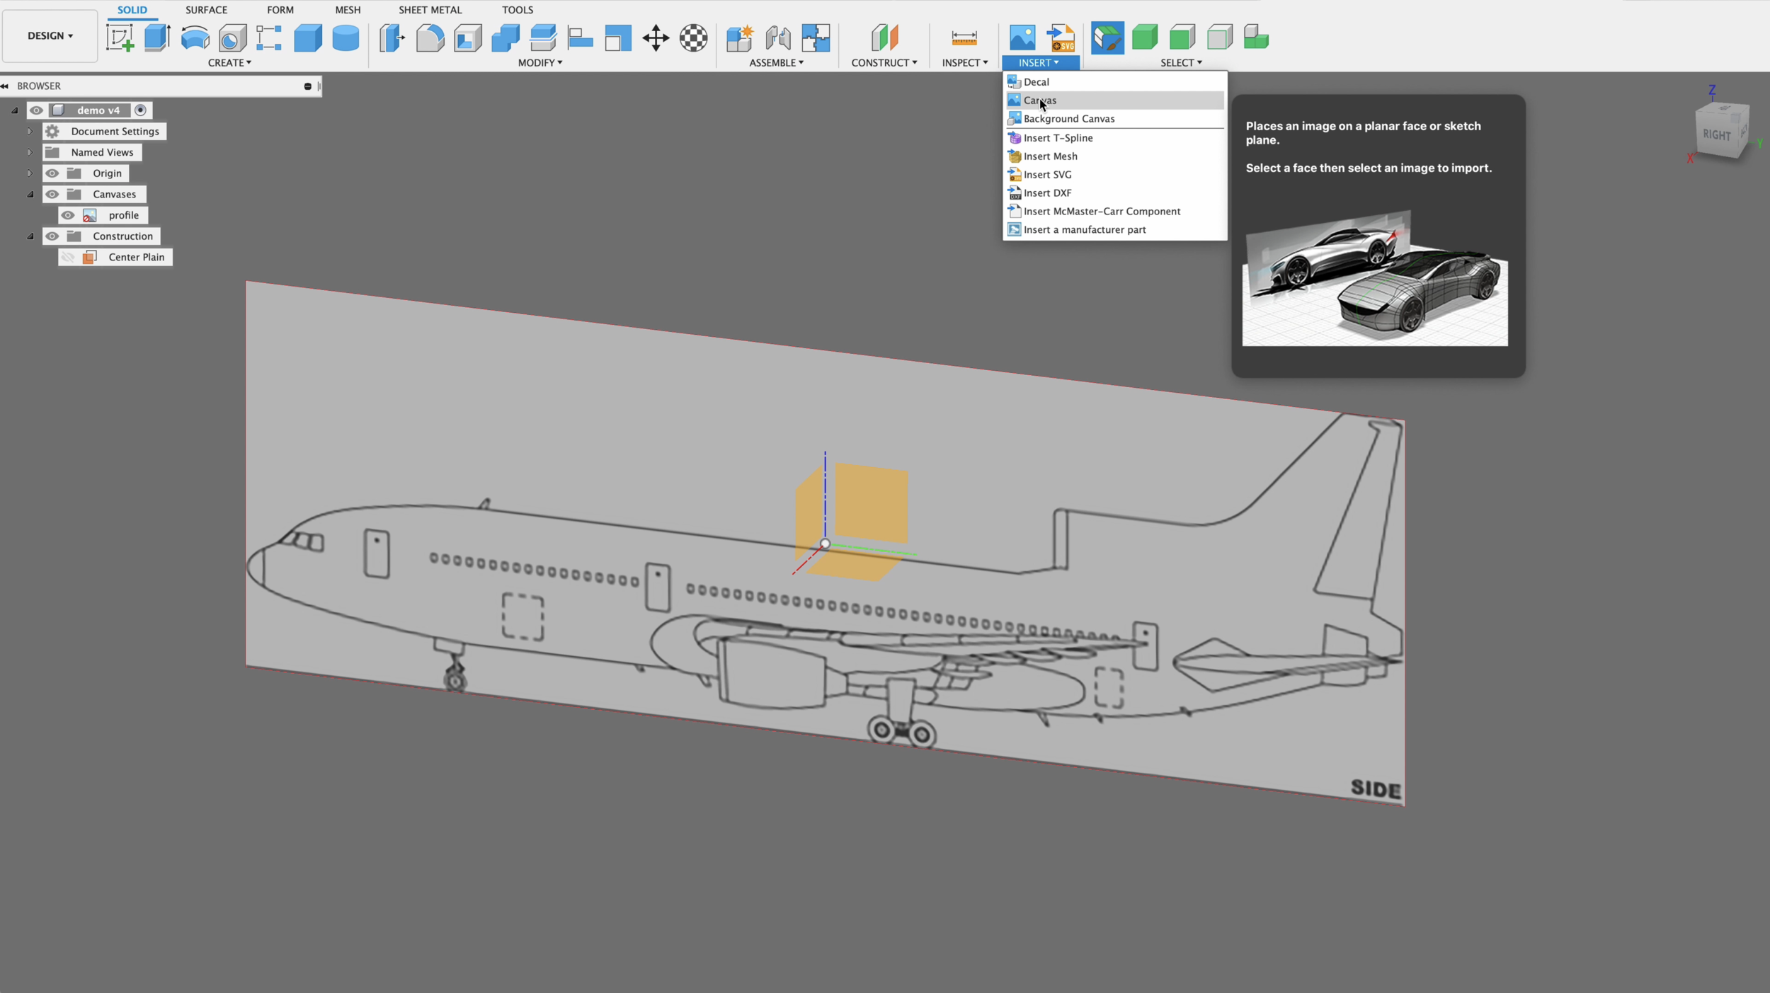Open the Extrude tool
Viewport: 1770px width, 993px height.
click(x=156, y=38)
